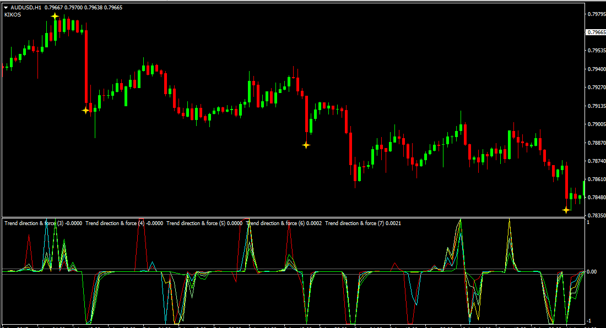Select Trend direction & force (4) label

[124, 223]
